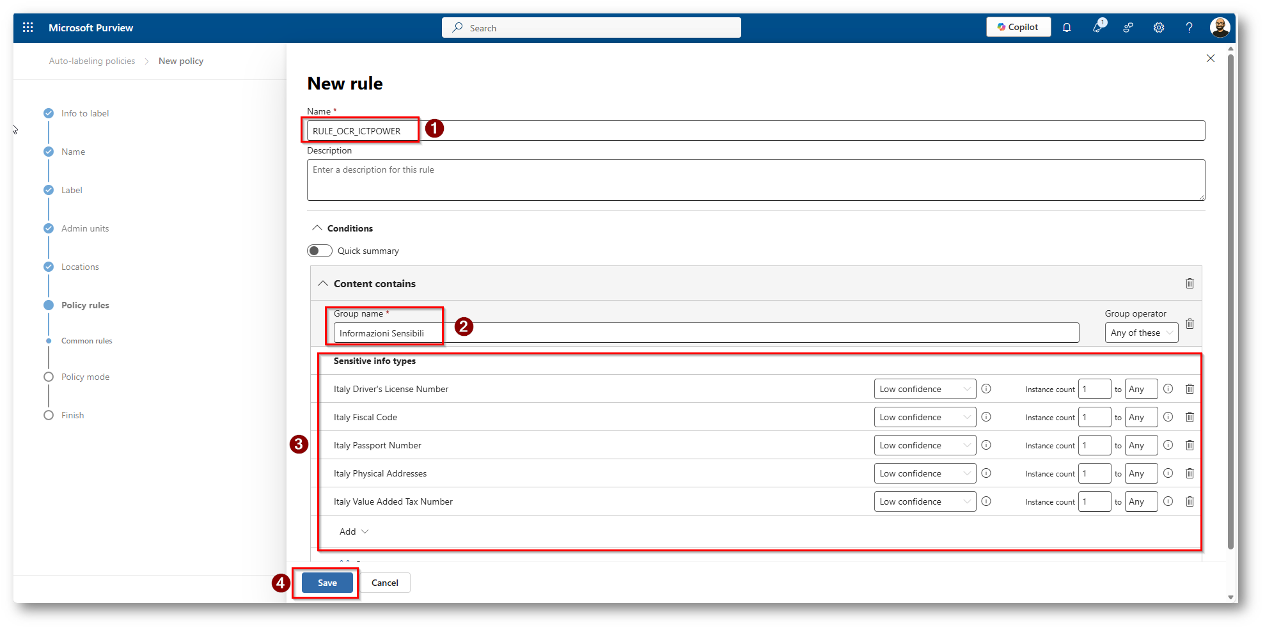Click the scrollbar down arrow
This screenshot has width=1265, height=630.
coord(1230,597)
